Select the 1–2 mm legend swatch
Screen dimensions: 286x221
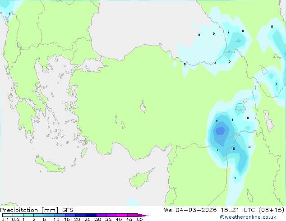pyautogui.click(x=28, y=215)
